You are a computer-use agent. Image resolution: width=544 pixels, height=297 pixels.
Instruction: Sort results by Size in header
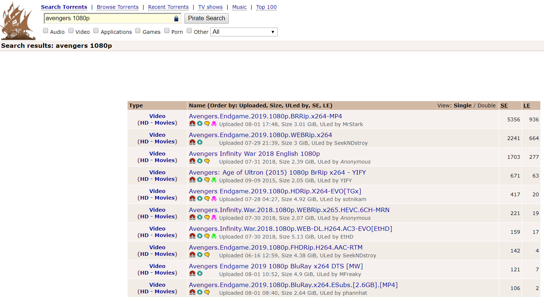tap(276, 105)
